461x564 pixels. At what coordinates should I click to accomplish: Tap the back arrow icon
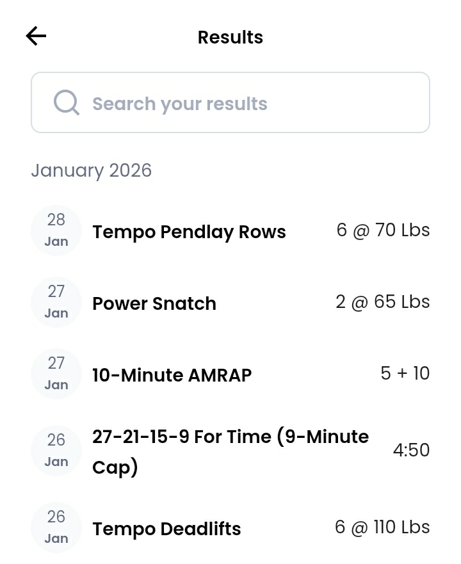[x=36, y=36]
